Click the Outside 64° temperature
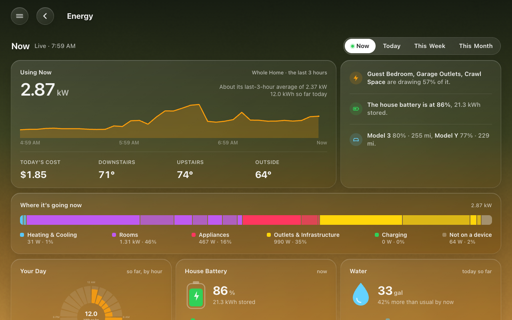 264,175
